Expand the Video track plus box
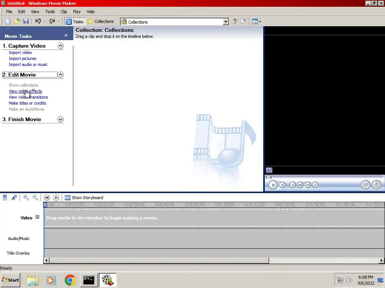385x288 pixels. [x=37, y=217]
